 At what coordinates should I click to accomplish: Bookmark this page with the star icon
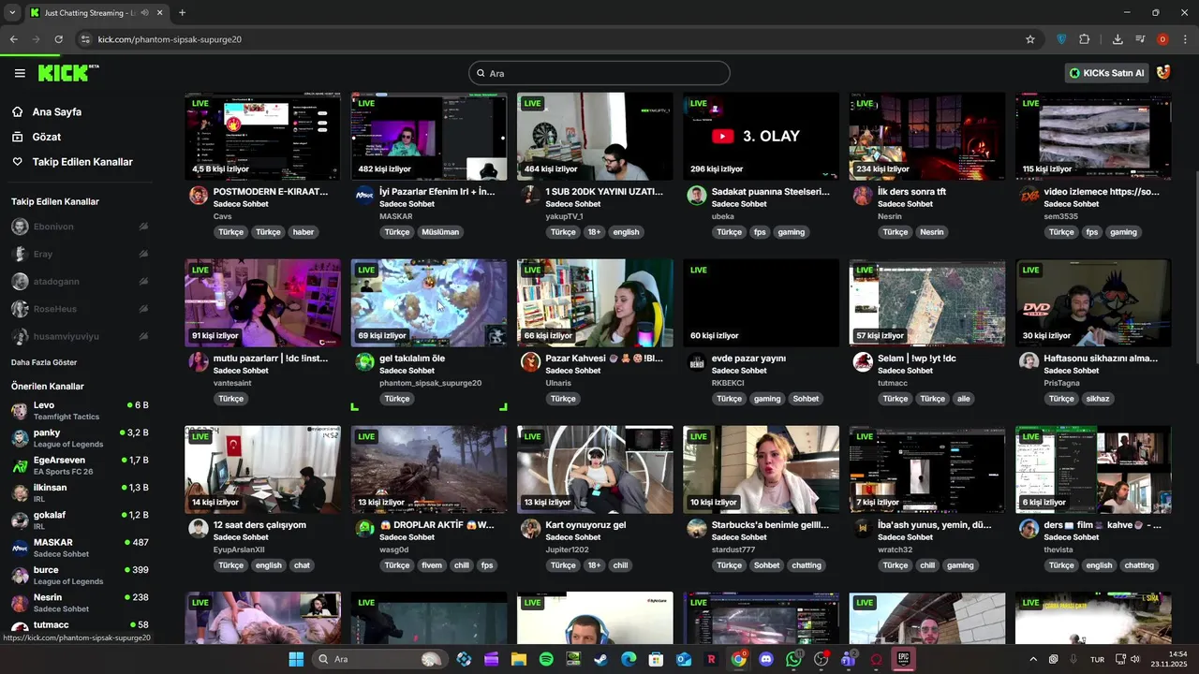(x=1030, y=39)
